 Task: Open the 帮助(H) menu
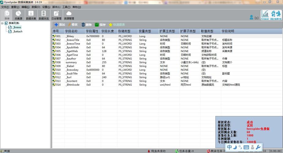coord(77,7)
